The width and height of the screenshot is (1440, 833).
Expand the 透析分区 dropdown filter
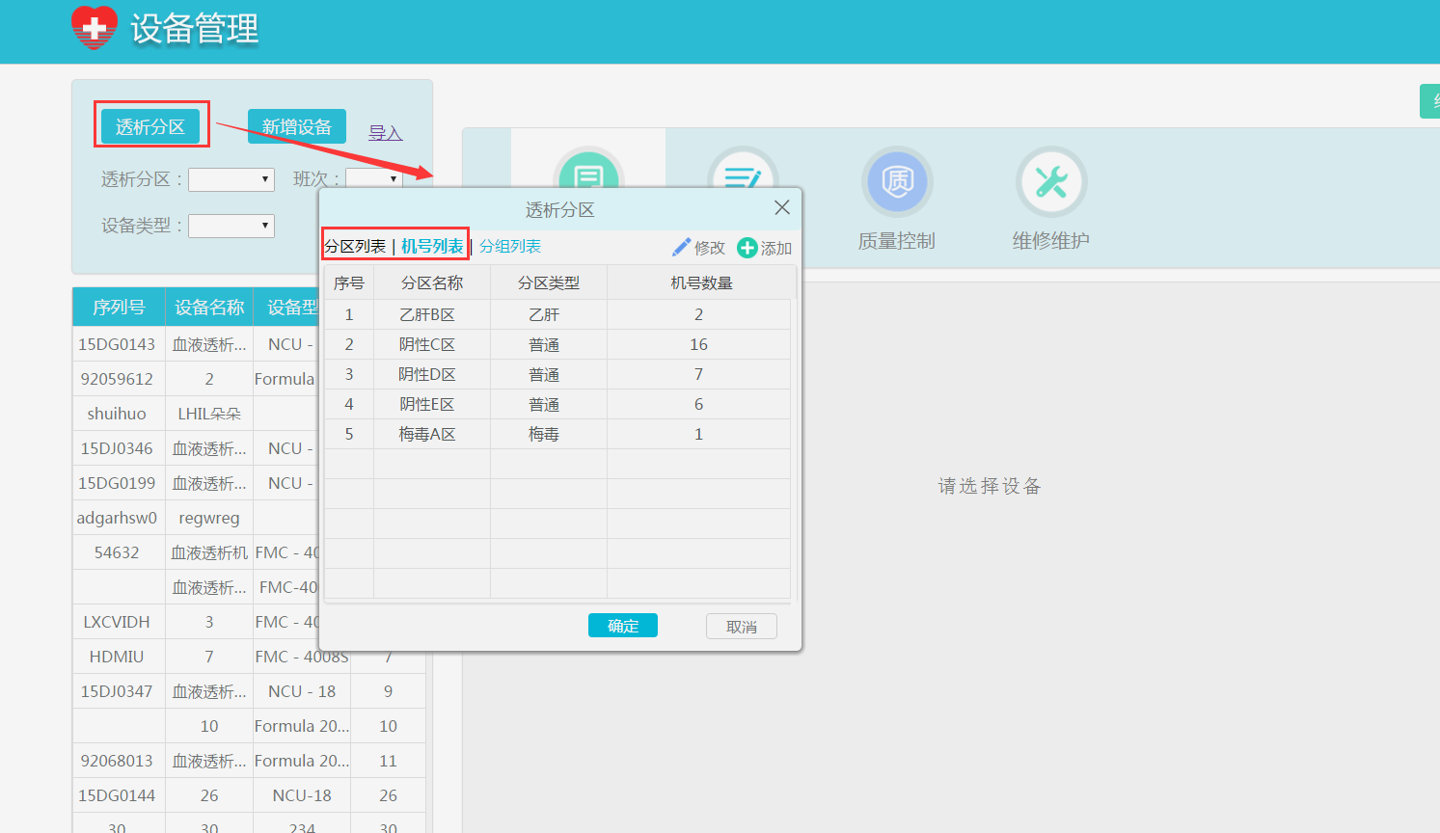click(x=231, y=179)
